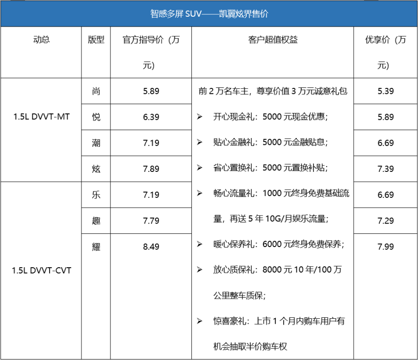
Task: Click official price 7.89 in 炫 row
Action: (x=151, y=168)
